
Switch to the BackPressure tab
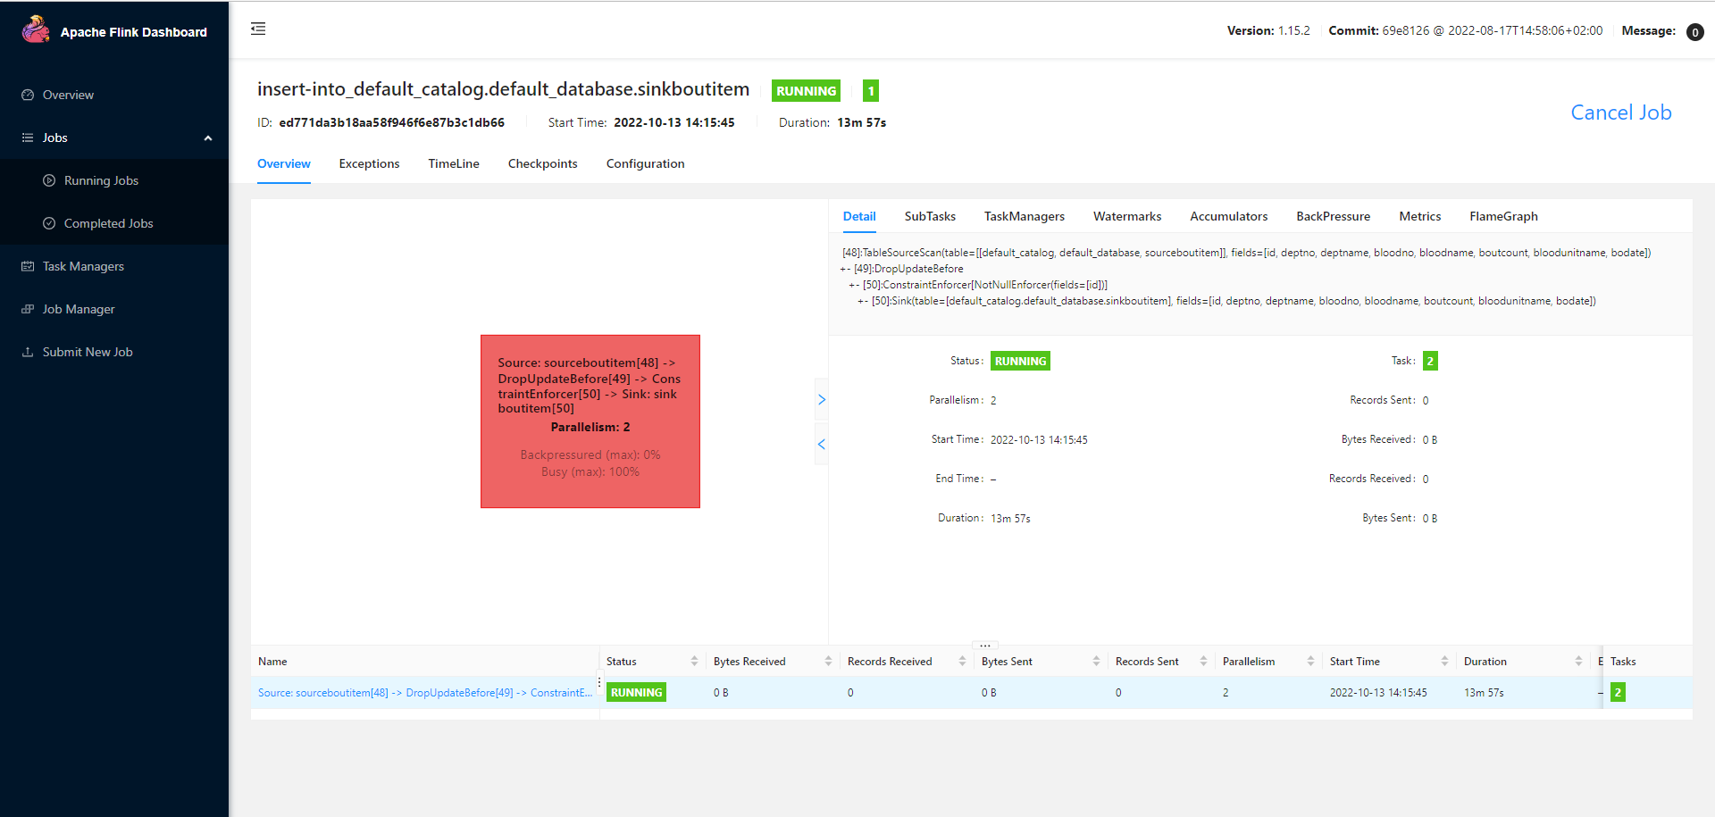pos(1333,216)
